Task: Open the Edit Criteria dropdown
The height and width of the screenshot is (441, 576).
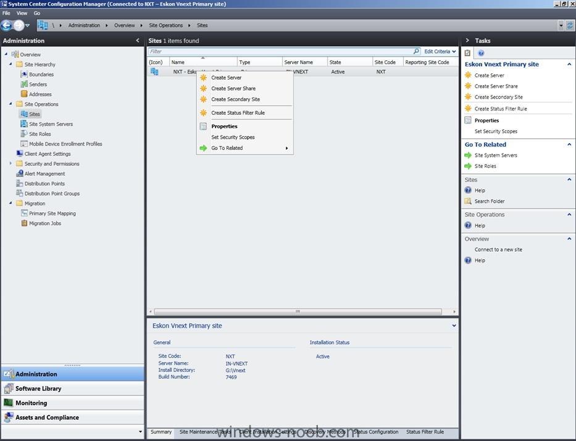Action: point(440,51)
